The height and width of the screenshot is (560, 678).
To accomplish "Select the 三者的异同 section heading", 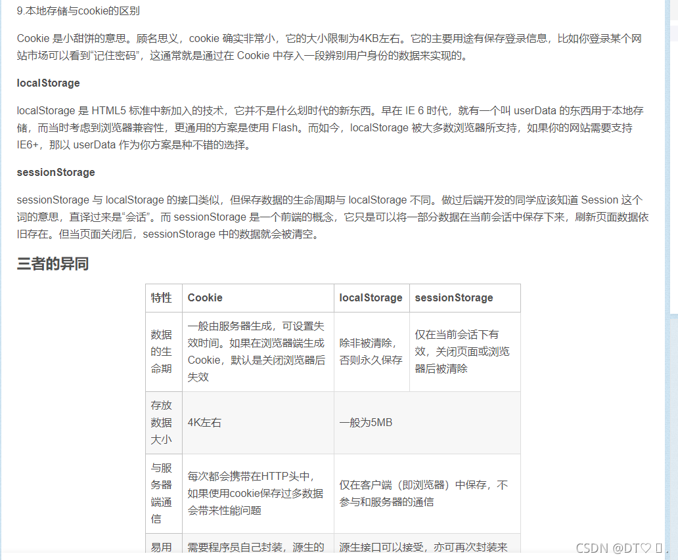I will pyautogui.click(x=53, y=265).
